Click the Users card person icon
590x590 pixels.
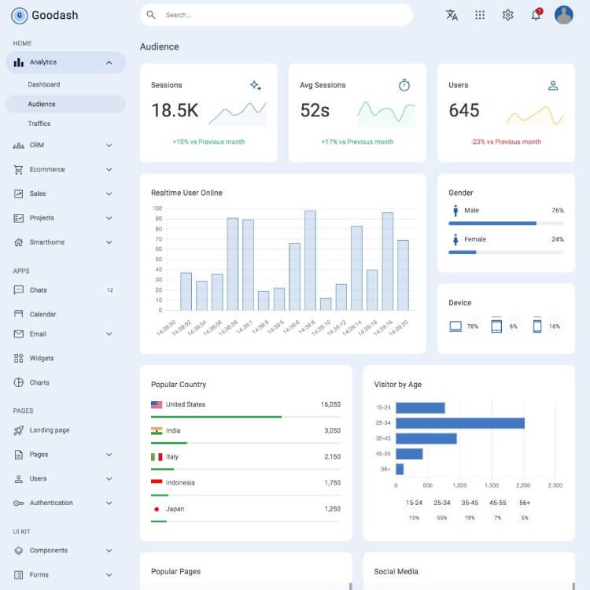click(x=553, y=85)
